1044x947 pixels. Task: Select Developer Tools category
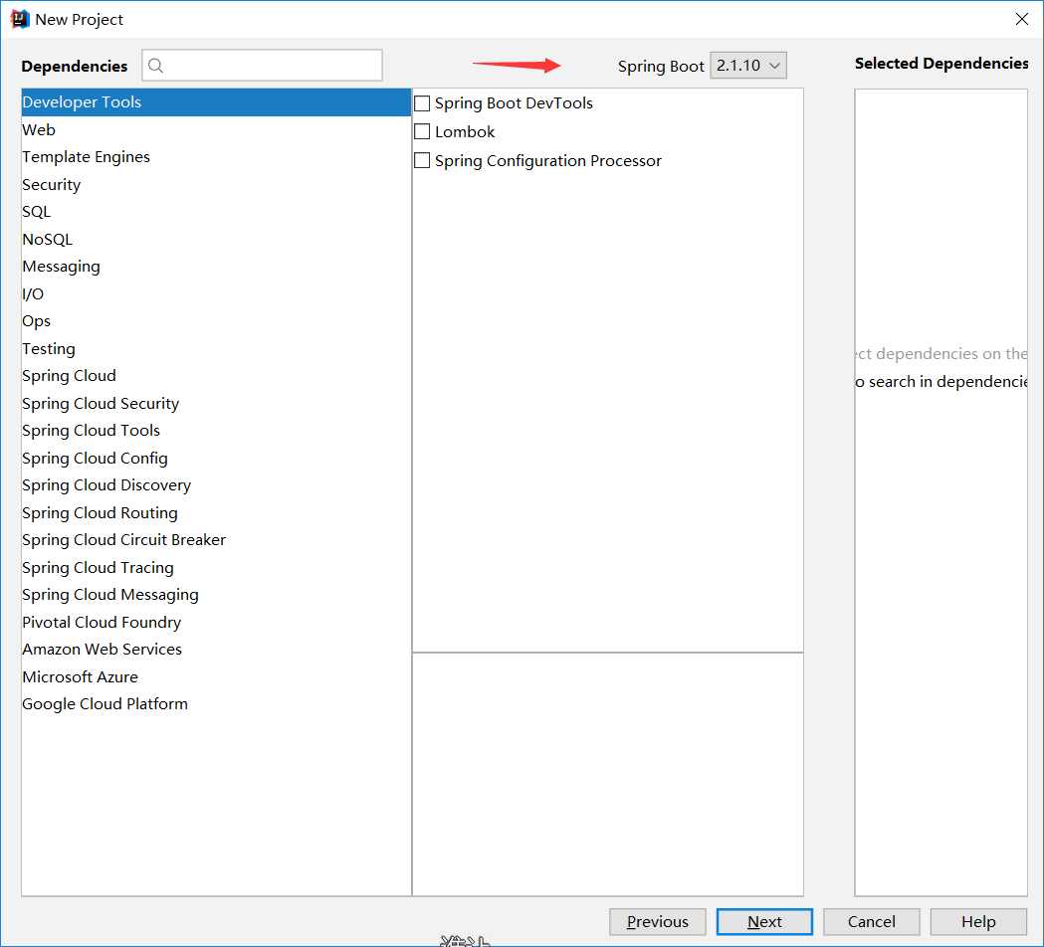pyautogui.click(x=216, y=101)
